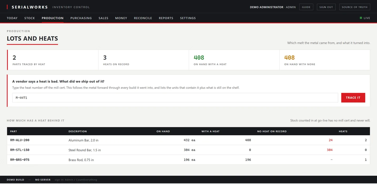Click the green LIVE status indicator

point(365,18)
